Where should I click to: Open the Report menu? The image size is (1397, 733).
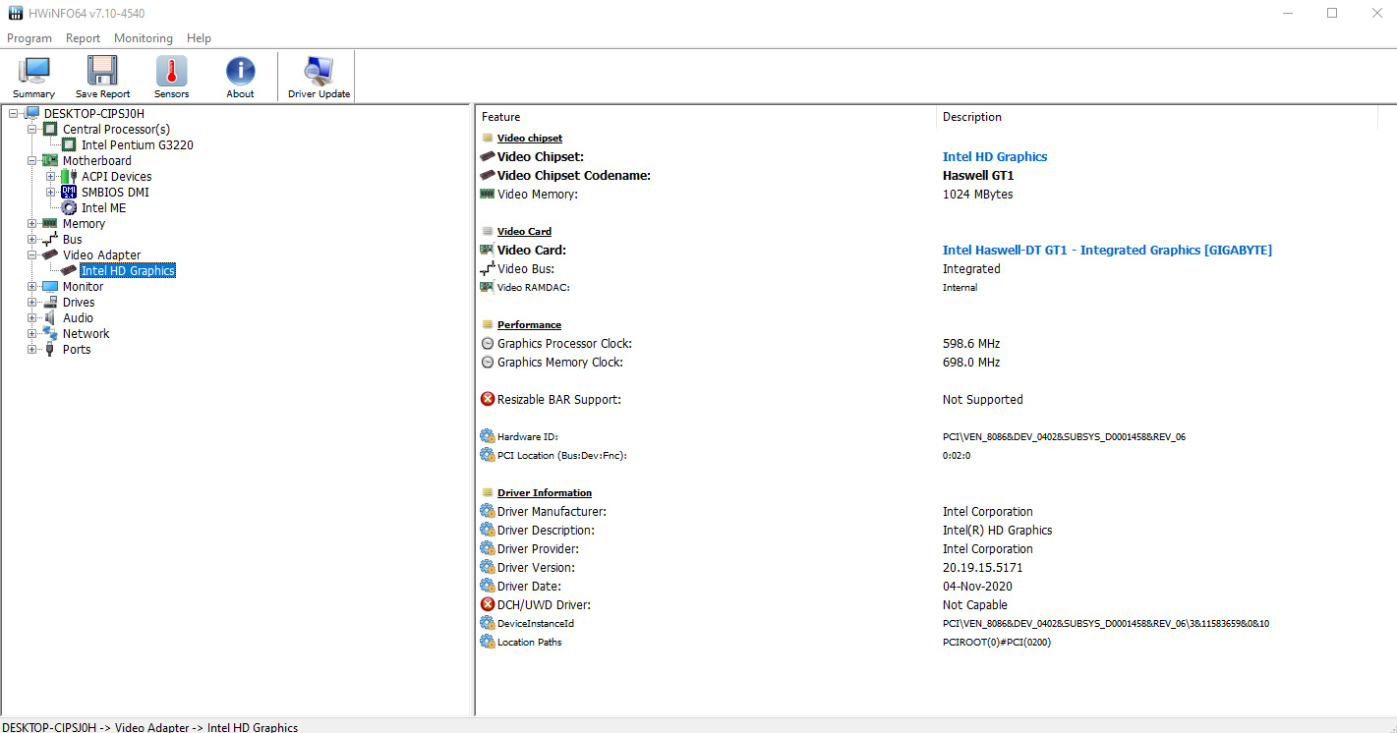tap(83, 38)
